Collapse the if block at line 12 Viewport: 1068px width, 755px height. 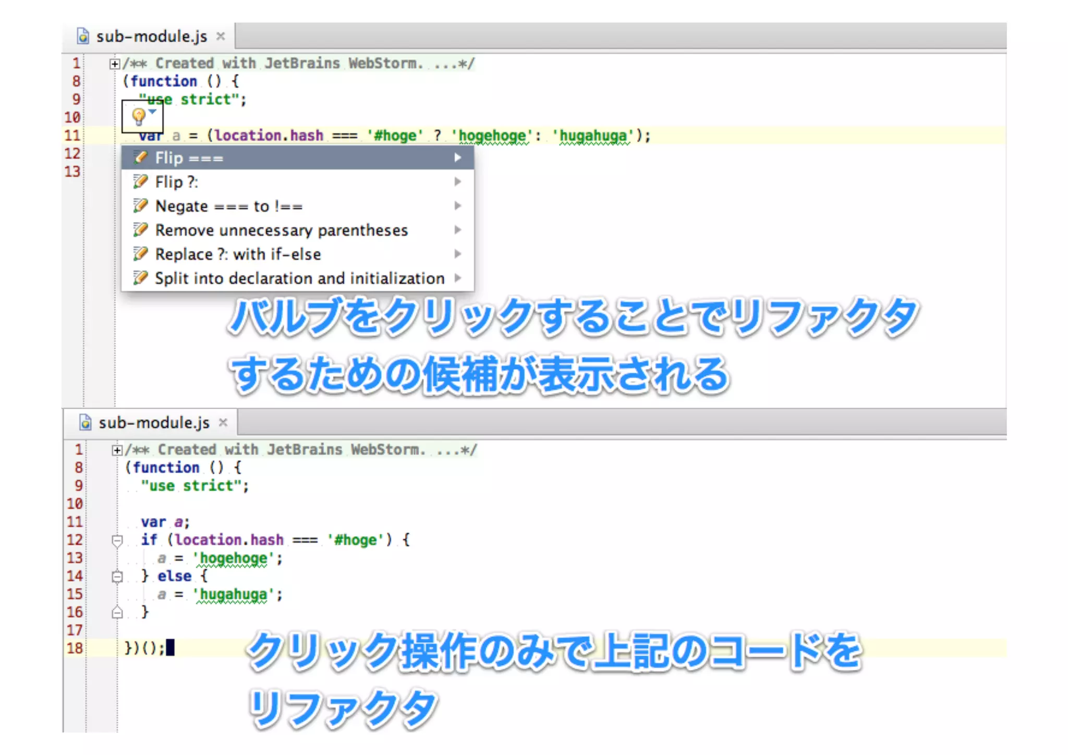click(x=117, y=541)
